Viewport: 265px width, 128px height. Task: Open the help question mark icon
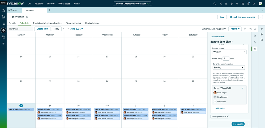[x=248, y=3]
